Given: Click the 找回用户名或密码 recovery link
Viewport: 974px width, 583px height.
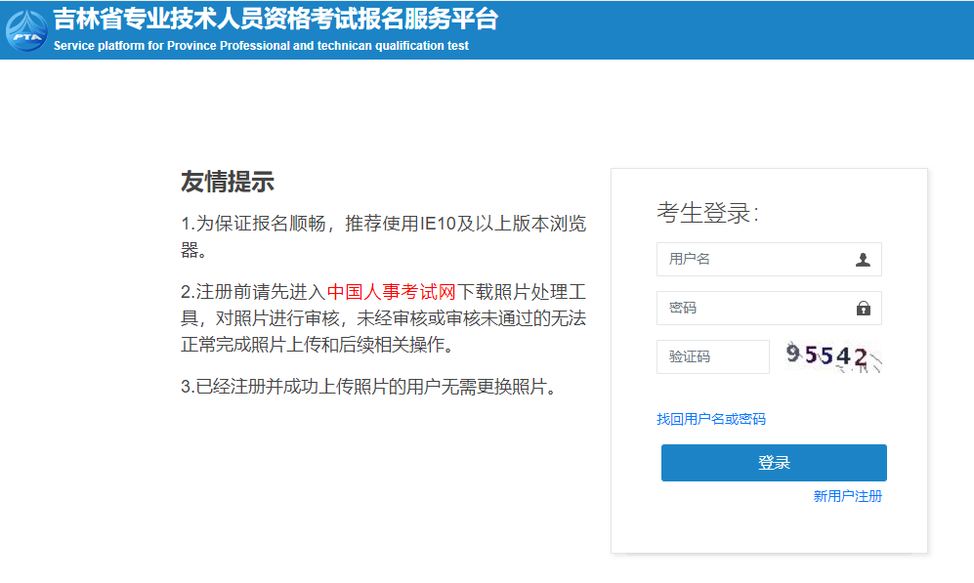Looking at the screenshot, I should pos(711,418).
